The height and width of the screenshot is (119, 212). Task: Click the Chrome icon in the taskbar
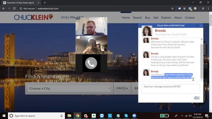tap(78, 116)
